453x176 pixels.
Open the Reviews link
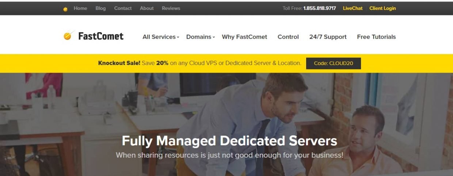click(x=171, y=8)
